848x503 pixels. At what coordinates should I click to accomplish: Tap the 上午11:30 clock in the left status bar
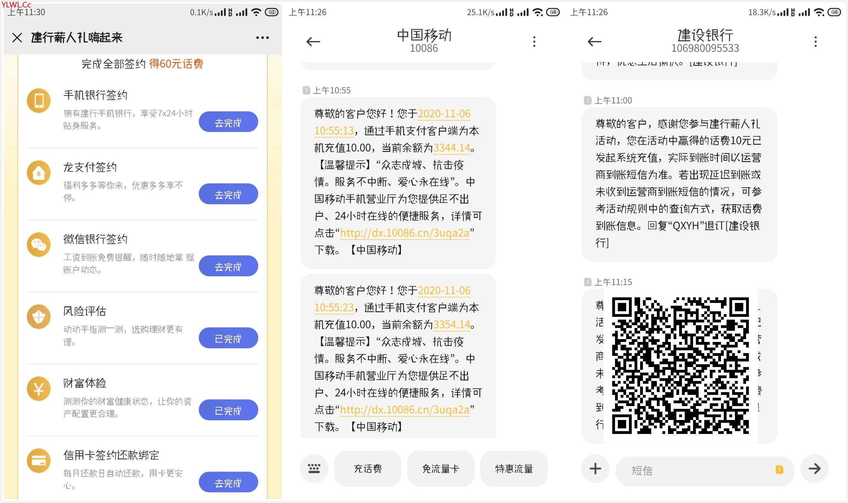point(26,12)
